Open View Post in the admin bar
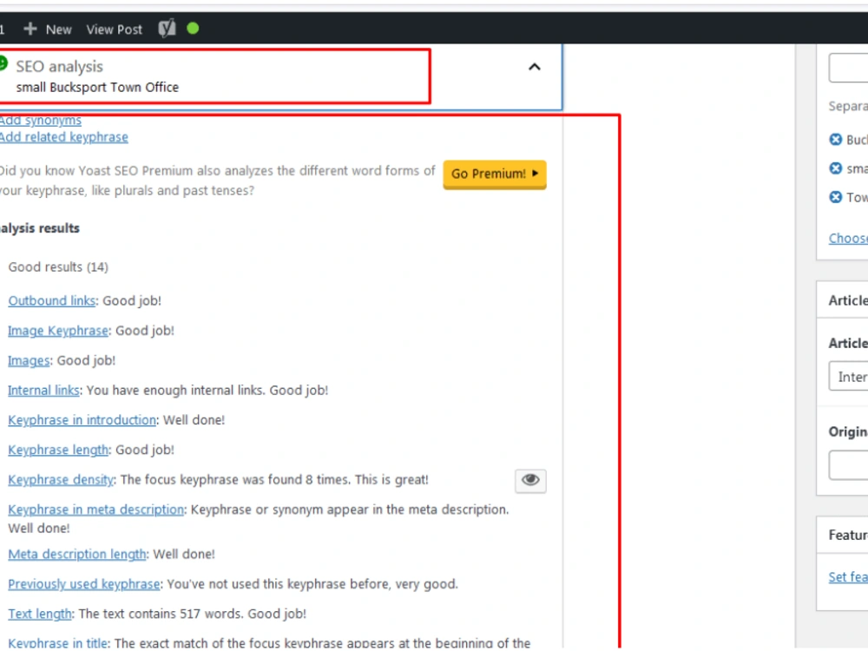This screenshot has height=651, width=868. point(114,30)
